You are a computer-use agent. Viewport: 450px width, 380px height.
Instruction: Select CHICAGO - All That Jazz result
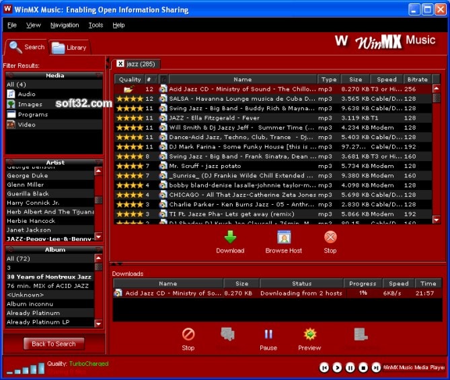[x=273, y=195]
